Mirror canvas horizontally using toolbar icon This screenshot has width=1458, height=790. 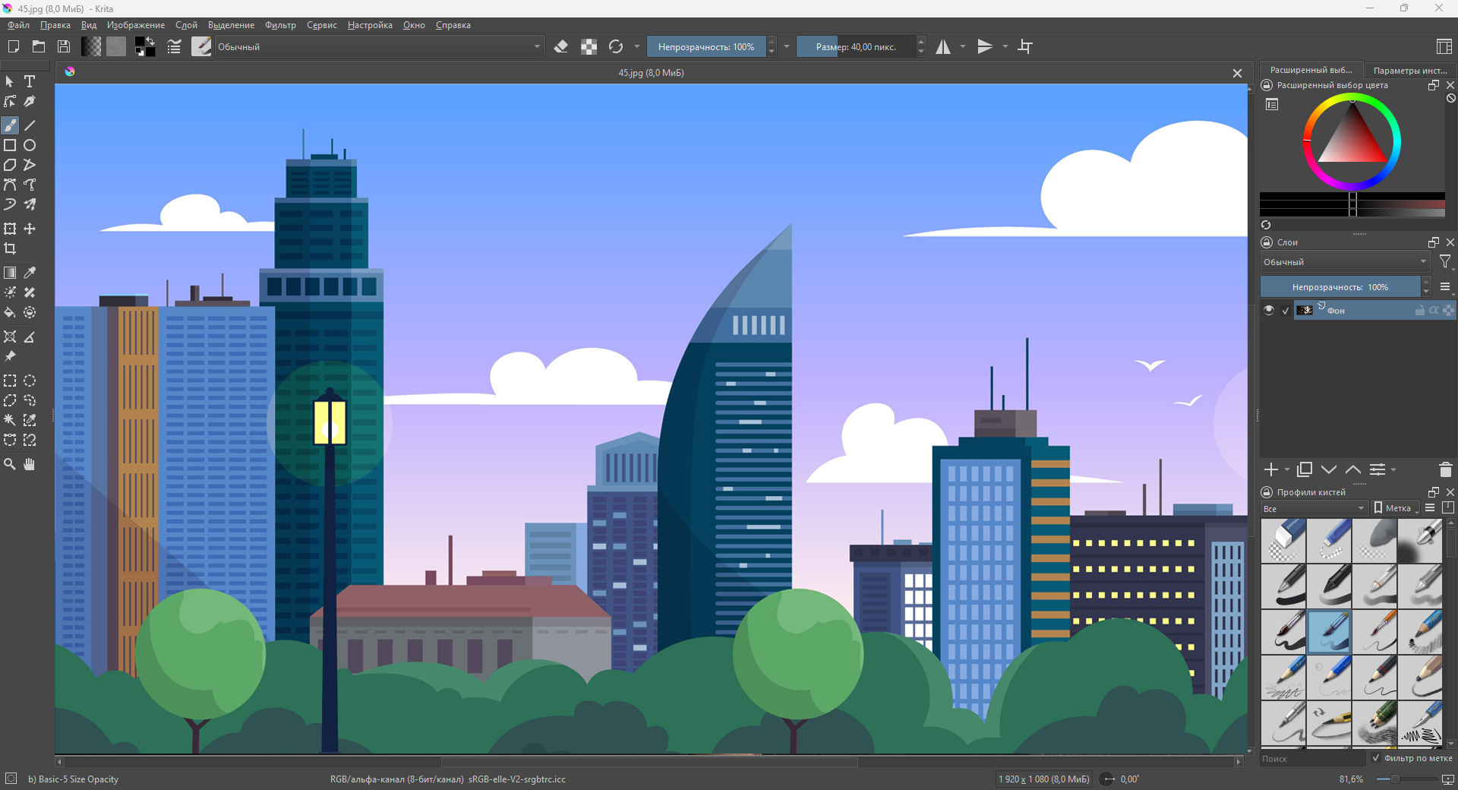point(943,47)
